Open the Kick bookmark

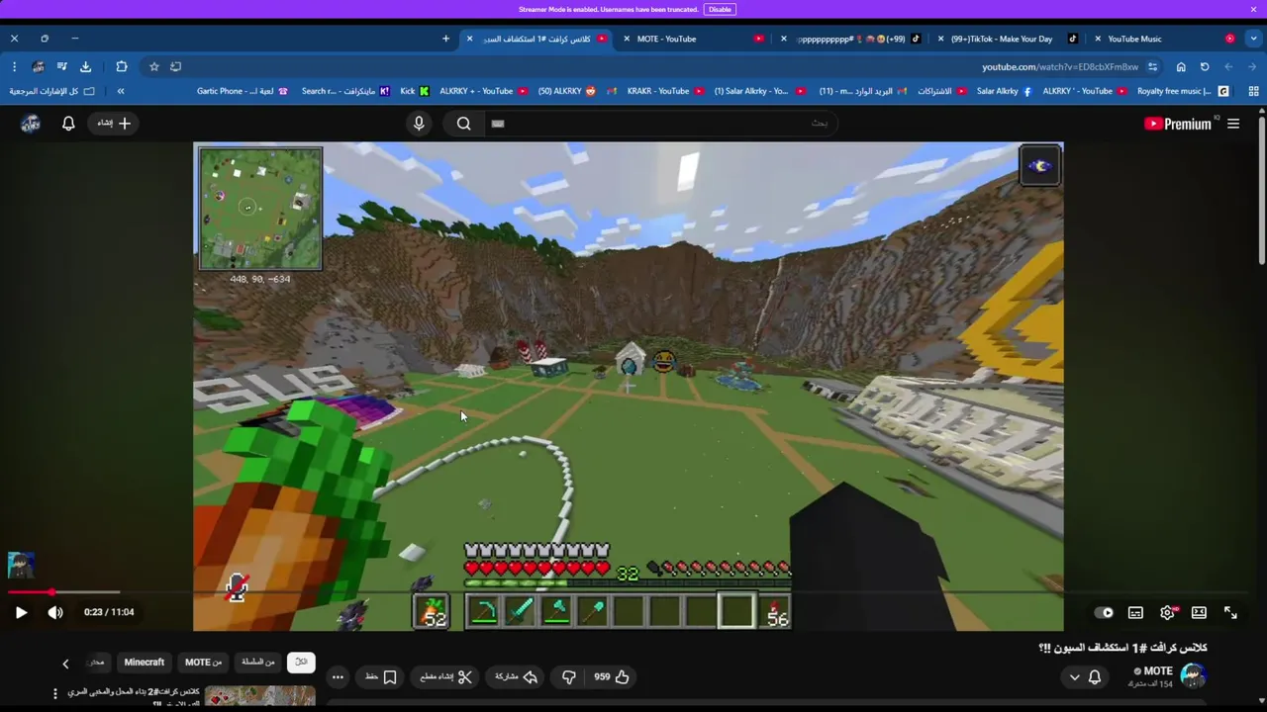click(x=415, y=91)
